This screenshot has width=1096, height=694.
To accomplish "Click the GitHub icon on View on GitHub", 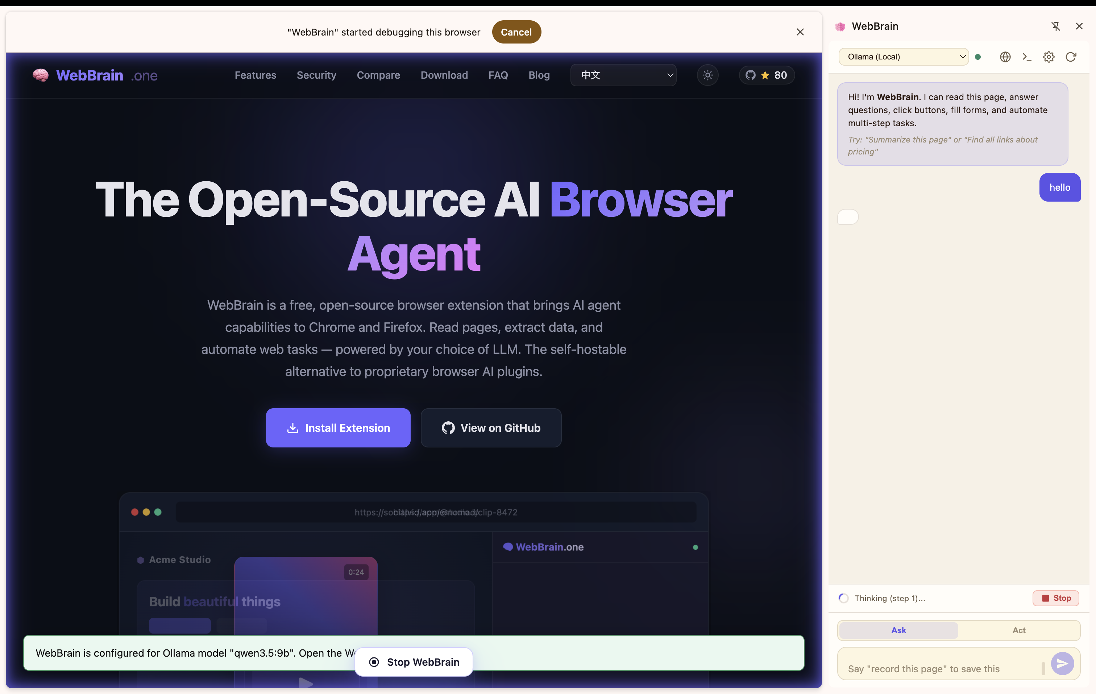I will (x=448, y=428).
